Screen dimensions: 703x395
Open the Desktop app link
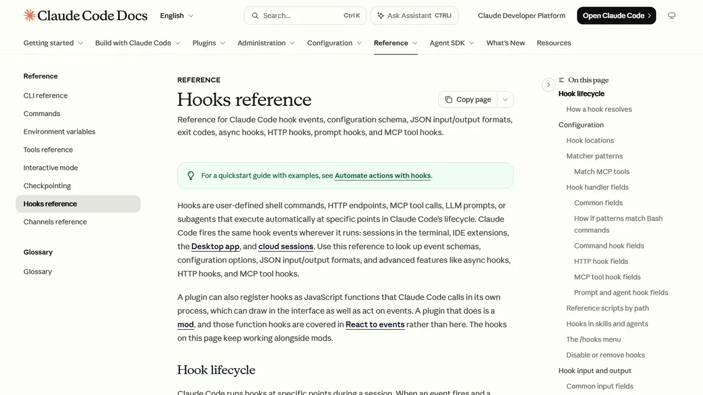click(x=215, y=246)
